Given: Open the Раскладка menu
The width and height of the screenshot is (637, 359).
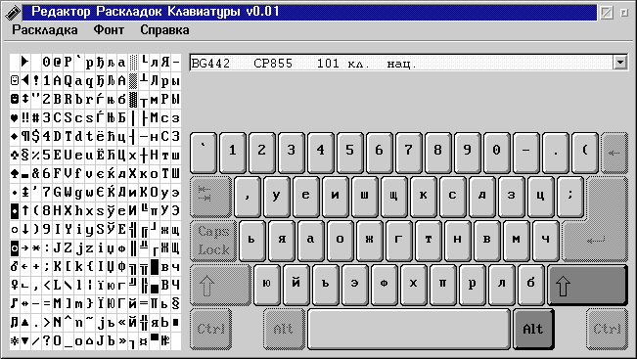Looking at the screenshot, I should pos(45,29).
